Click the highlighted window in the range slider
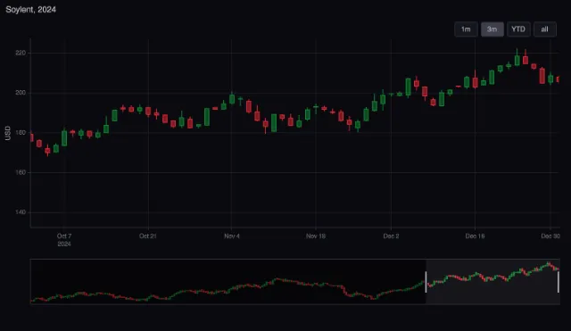The image size is (571, 331). click(x=492, y=281)
